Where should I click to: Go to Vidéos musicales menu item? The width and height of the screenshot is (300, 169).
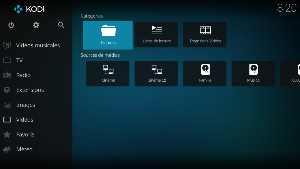(x=38, y=45)
